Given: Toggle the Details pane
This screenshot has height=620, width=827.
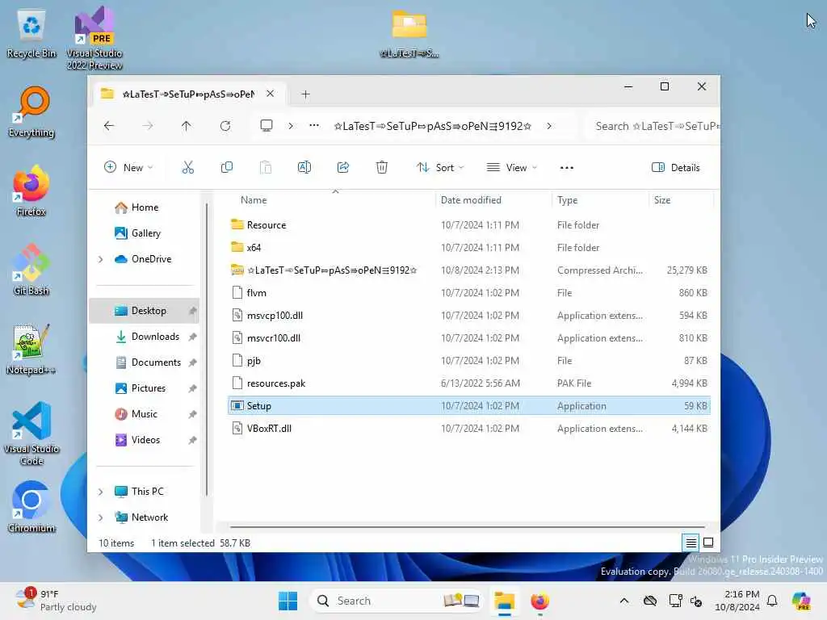Looking at the screenshot, I should pyautogui.click(x=676, y=168).
